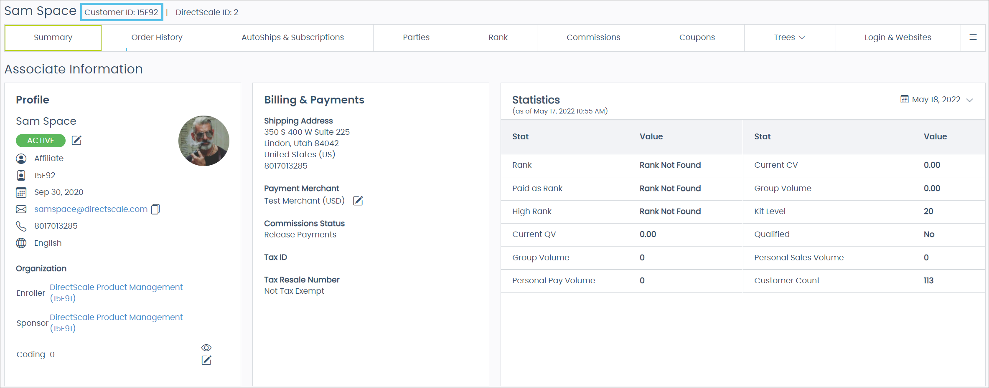989x388 pixels.
Task: Click the ACTIVE status badge
Action: coord(41,141)
